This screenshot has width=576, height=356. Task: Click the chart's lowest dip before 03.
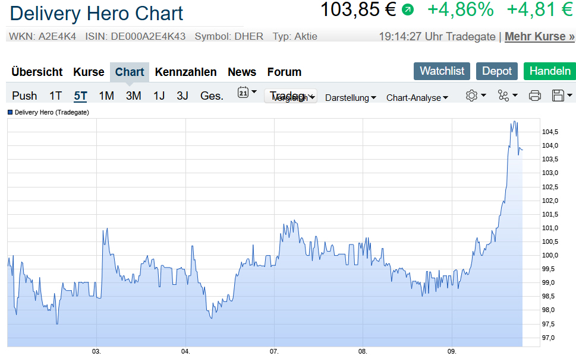pyautogui.click(x=57, y=323)
